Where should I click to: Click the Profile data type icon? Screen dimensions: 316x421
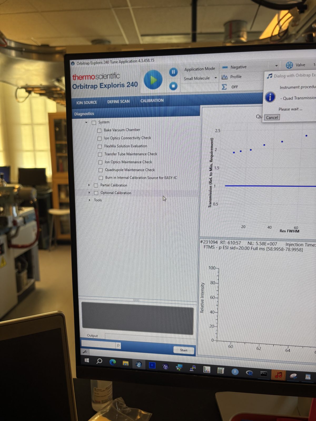[x=224, y=77]
